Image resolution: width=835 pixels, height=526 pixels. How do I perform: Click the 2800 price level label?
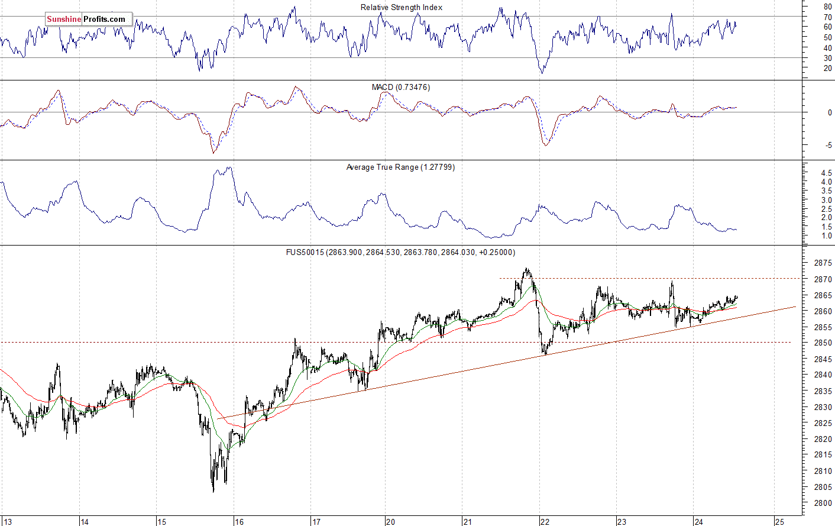point(824,503)
